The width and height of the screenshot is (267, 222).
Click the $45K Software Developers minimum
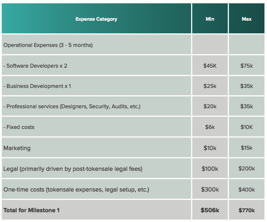[x=210, y=66]
